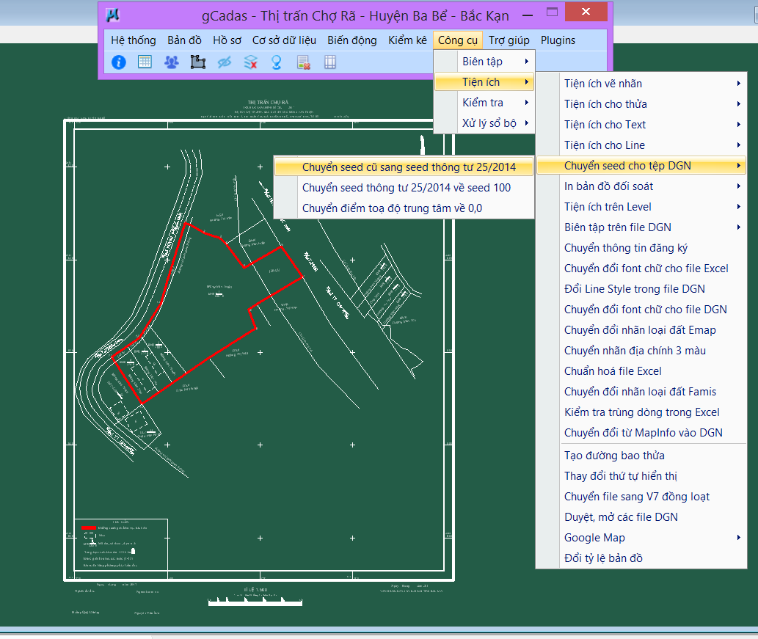This screenshot has width=758, height=639.
Task: Toggle the crossed-out eye visibility icon
Action: point(224,62)
